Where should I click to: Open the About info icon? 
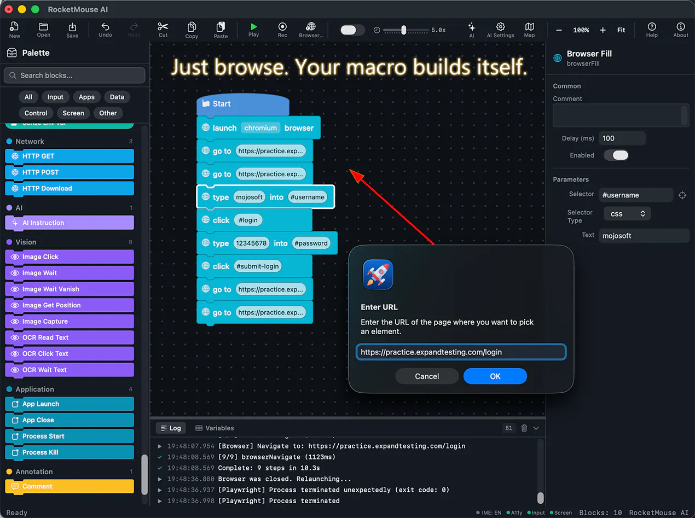point(681,30)
